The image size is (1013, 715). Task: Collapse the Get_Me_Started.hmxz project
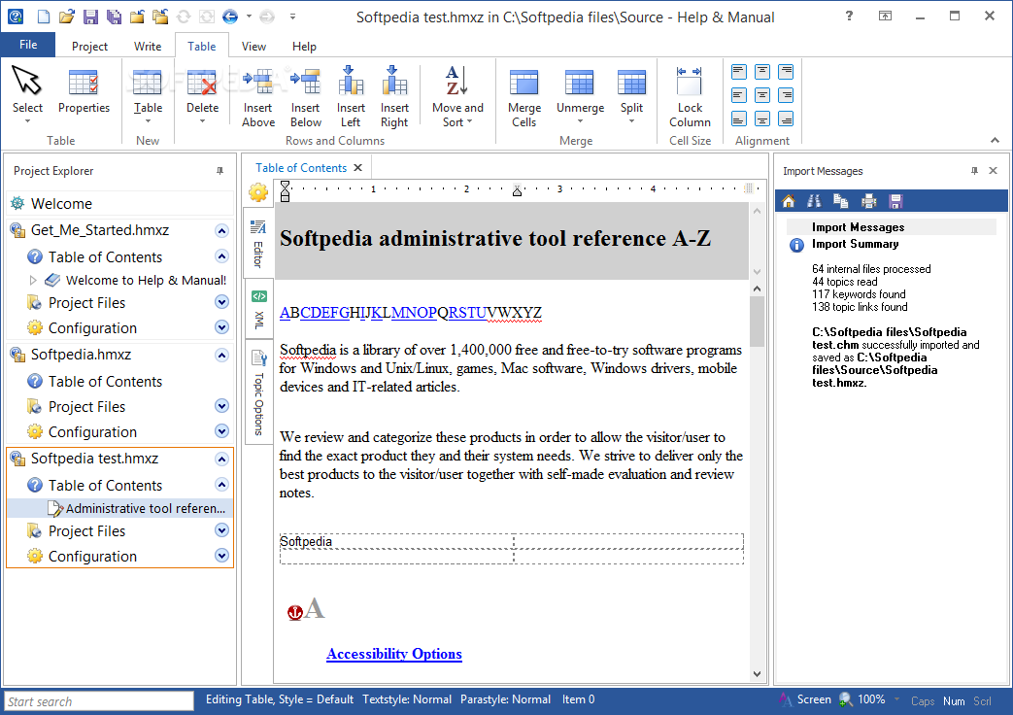click(x=221, y=231)
